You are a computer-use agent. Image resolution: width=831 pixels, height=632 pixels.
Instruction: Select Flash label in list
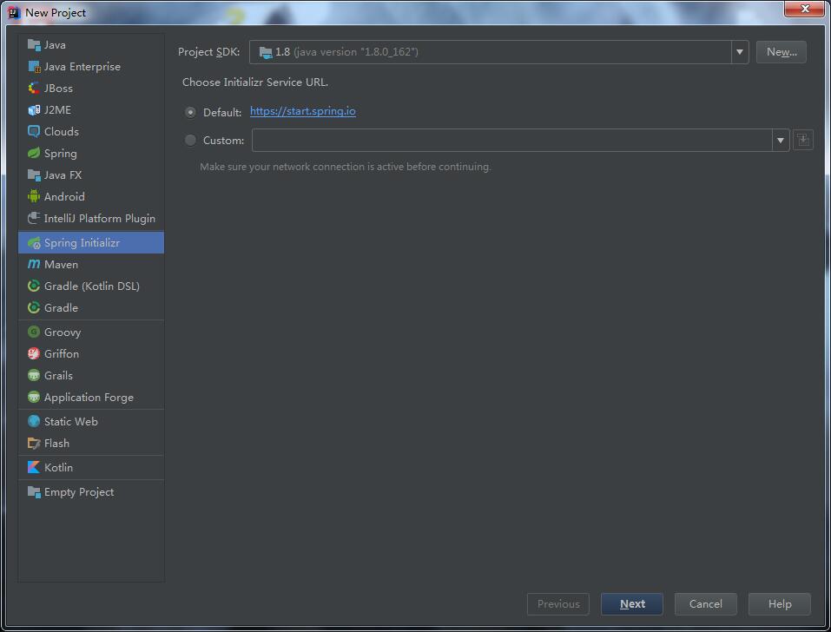click(56, 444)
